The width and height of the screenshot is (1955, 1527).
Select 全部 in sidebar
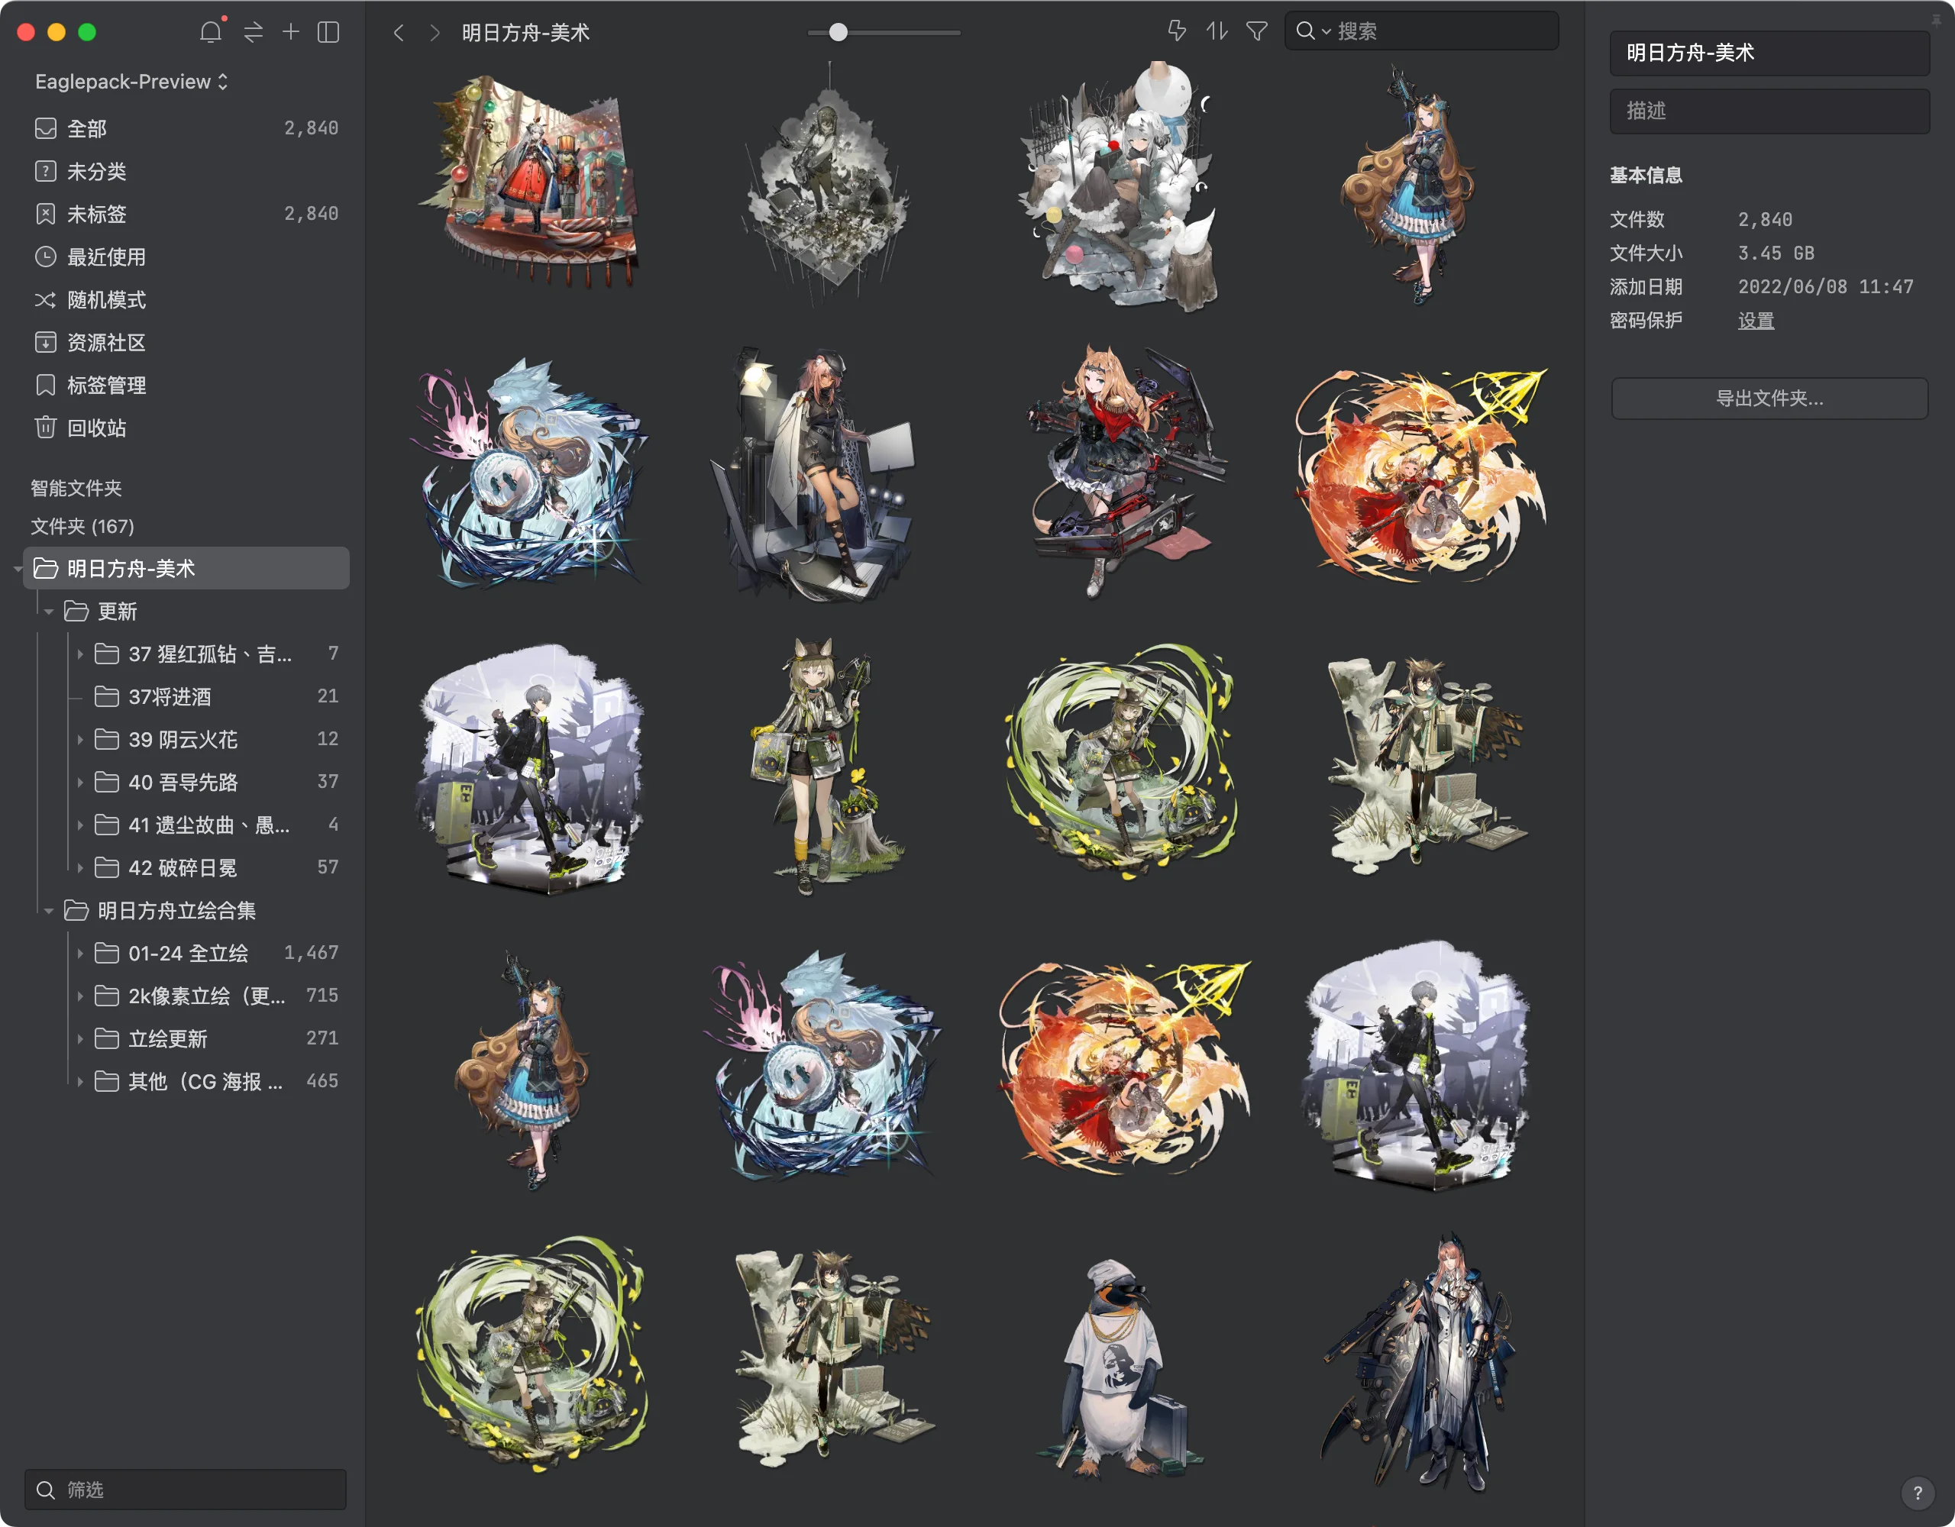point(186,128)
